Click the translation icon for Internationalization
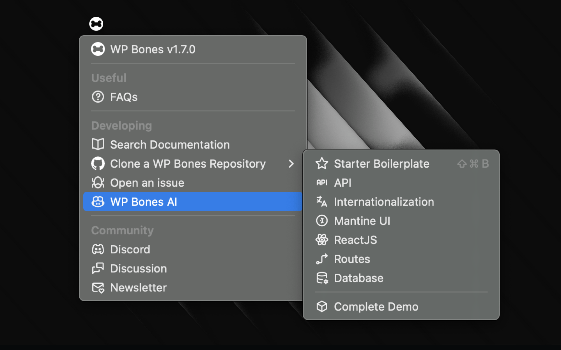Viewport: 561px width, 350px height. [322, 202]
